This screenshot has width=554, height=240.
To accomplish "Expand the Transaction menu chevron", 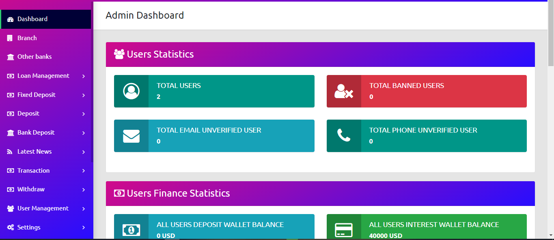I will coord(84,170).
